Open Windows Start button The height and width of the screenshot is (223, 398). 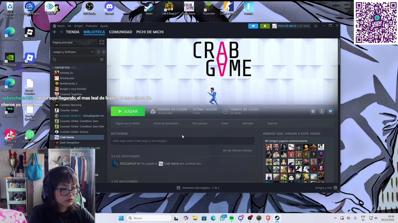pos(121,218)
